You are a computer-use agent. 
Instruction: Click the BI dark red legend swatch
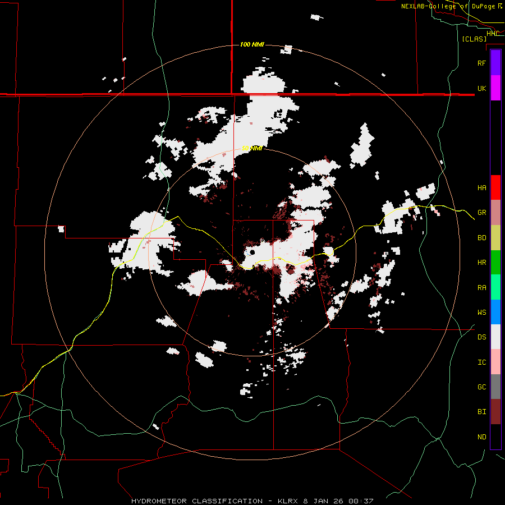[495, 412]
